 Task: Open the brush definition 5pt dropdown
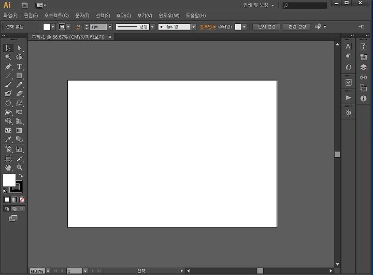pos(194,27)
